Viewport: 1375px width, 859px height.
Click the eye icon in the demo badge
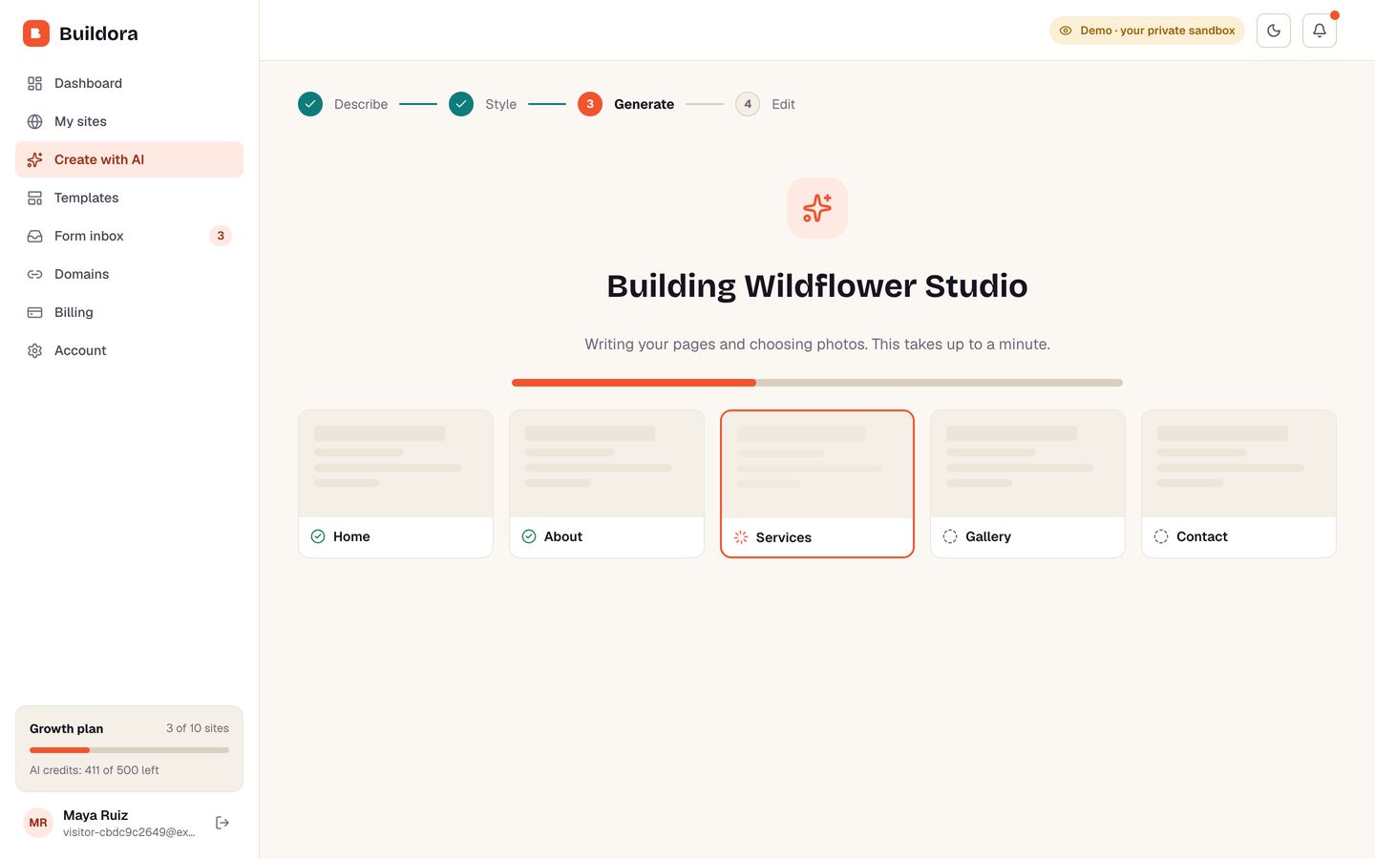[x=1066, y=31]
